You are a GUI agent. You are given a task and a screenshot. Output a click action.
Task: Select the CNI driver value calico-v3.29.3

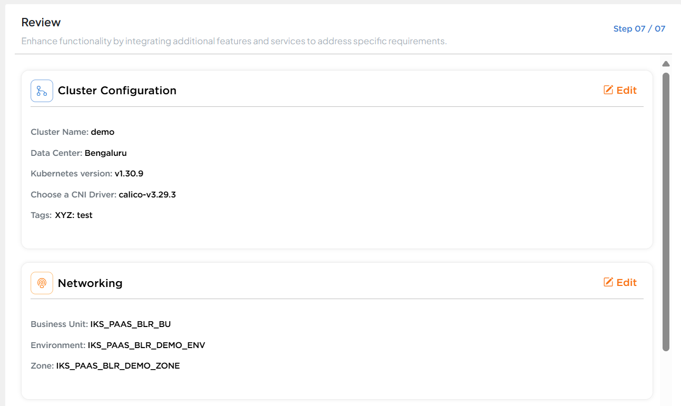[147, 194]
